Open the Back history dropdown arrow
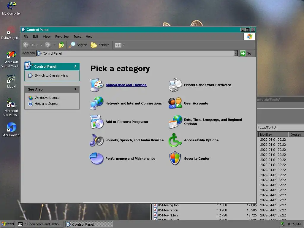This screenshot has height=228, width=304. 41,45
